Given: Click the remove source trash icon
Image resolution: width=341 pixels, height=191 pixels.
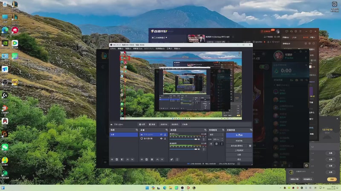Looking at the screenshot, I should tap(147, 160).
